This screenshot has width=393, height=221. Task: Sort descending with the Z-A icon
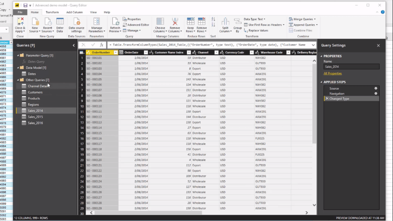(x=213, y=25)
